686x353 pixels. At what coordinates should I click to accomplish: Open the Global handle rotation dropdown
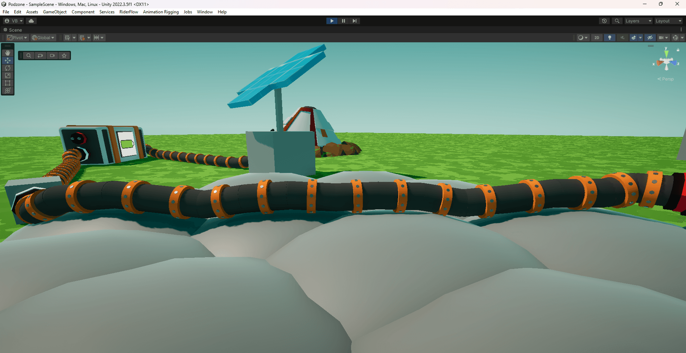pyautogui.click(x=43, y=38)
